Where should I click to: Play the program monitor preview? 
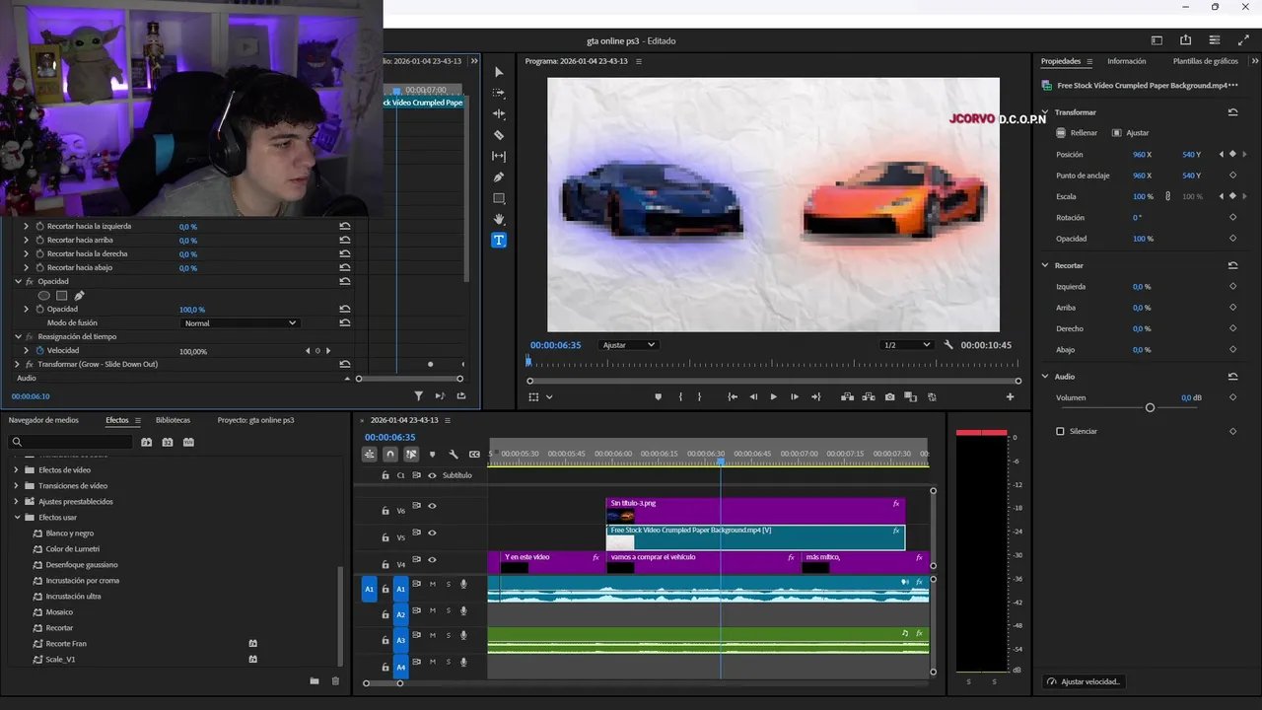(x=773, y=396)
